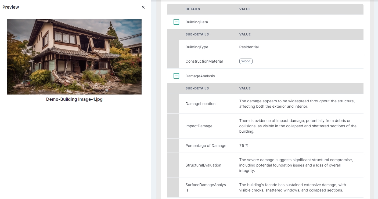The height and width of the screenshot is (199, 378).
Task: Click the description text about foundation issues
Action: [296, 165]
